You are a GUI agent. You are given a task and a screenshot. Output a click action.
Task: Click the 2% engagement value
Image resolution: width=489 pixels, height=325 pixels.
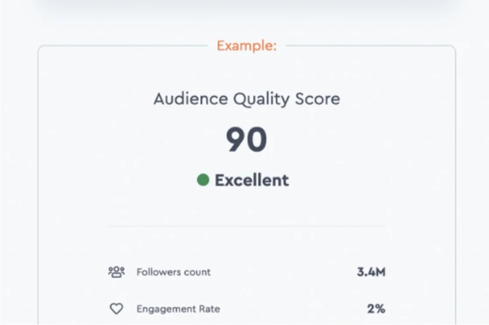[x=376, y=309]
